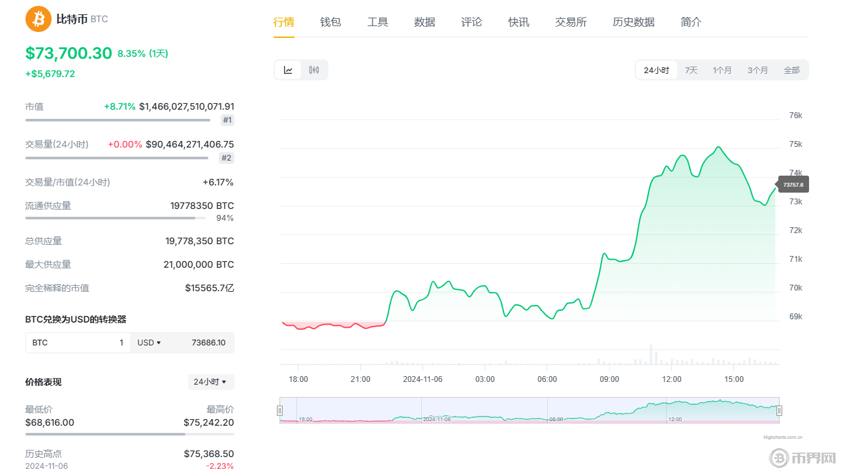
Task: Open the 价格表现 period dropdown
Action: 210,382
